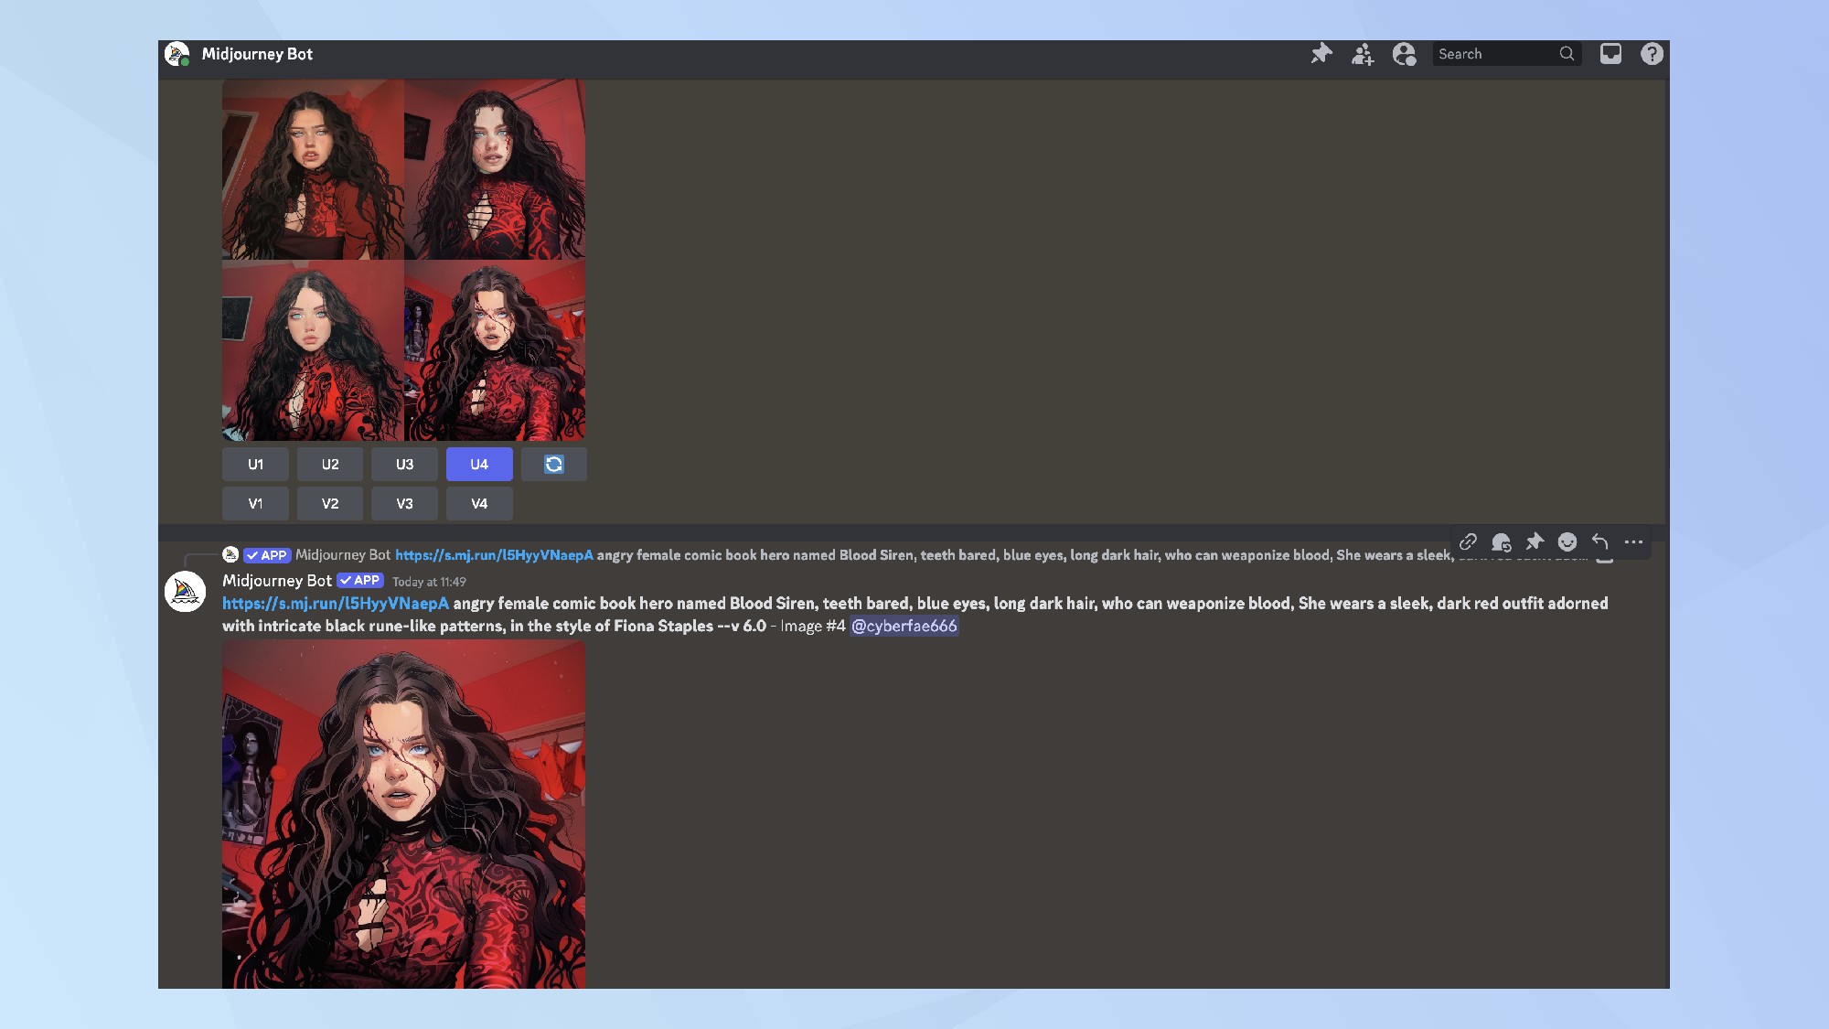Click the re-roll refresh button
This screenshot has height=1029, width=1829.
pos(553,465)
